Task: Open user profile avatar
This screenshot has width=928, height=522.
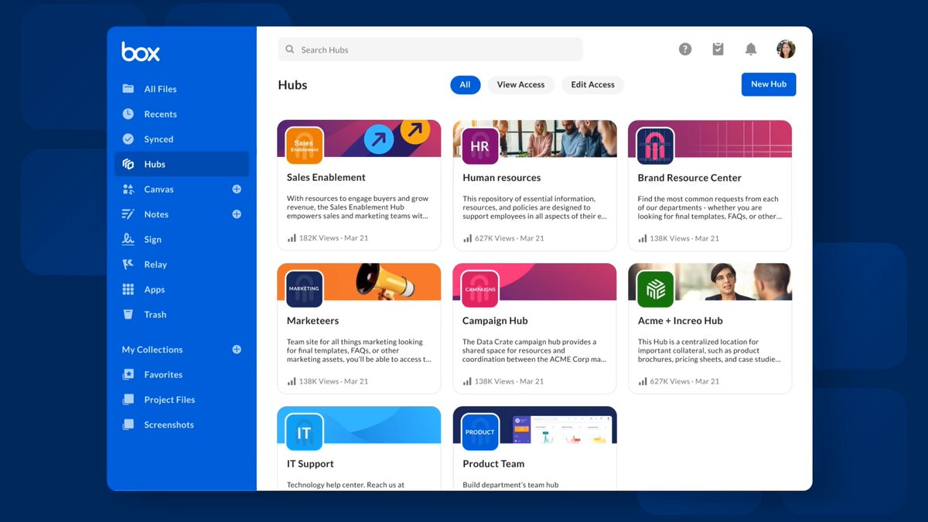Action: click(x=786, y=49)
